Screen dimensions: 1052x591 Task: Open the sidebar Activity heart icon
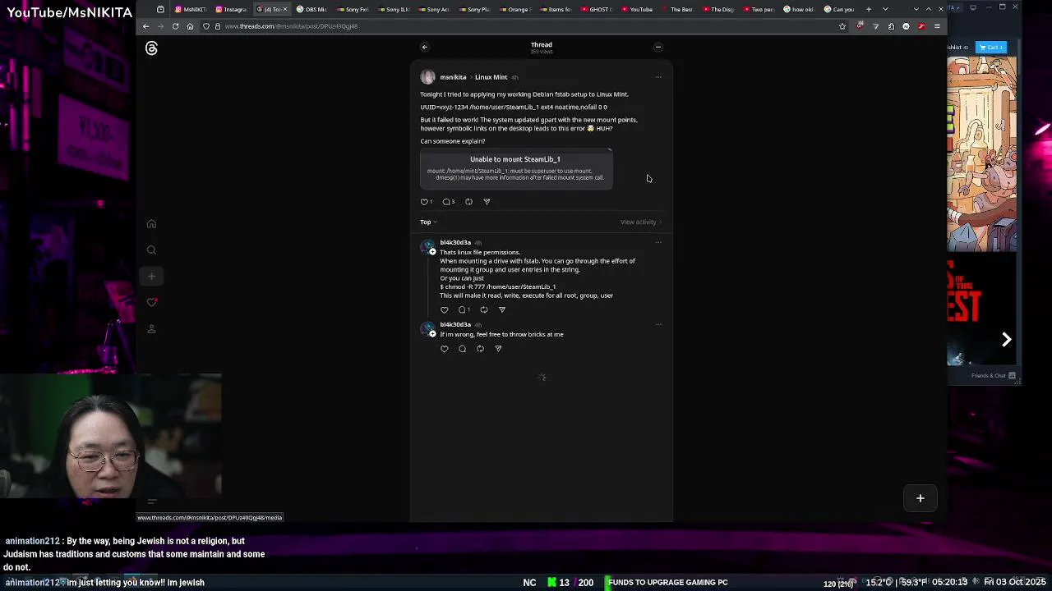pos(151,303)
